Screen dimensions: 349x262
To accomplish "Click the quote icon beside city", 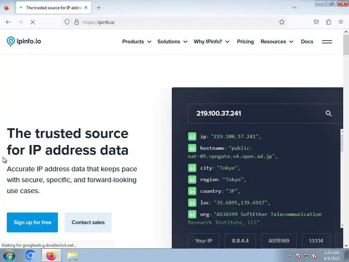I will [192, 168].
